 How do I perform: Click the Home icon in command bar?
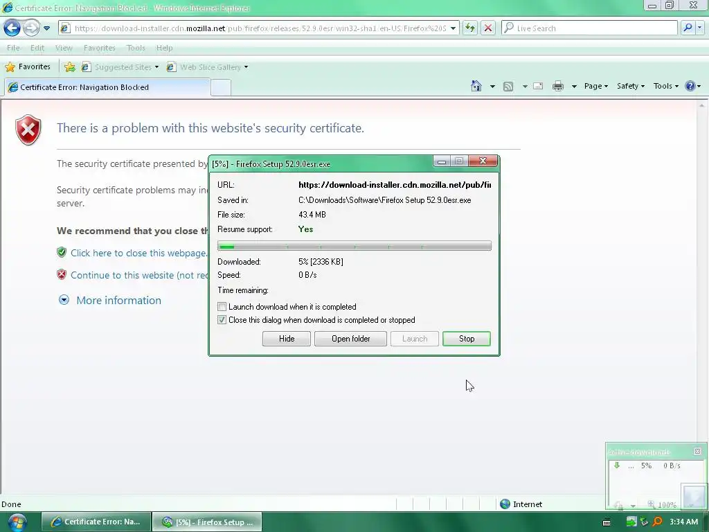coord(476,86)
